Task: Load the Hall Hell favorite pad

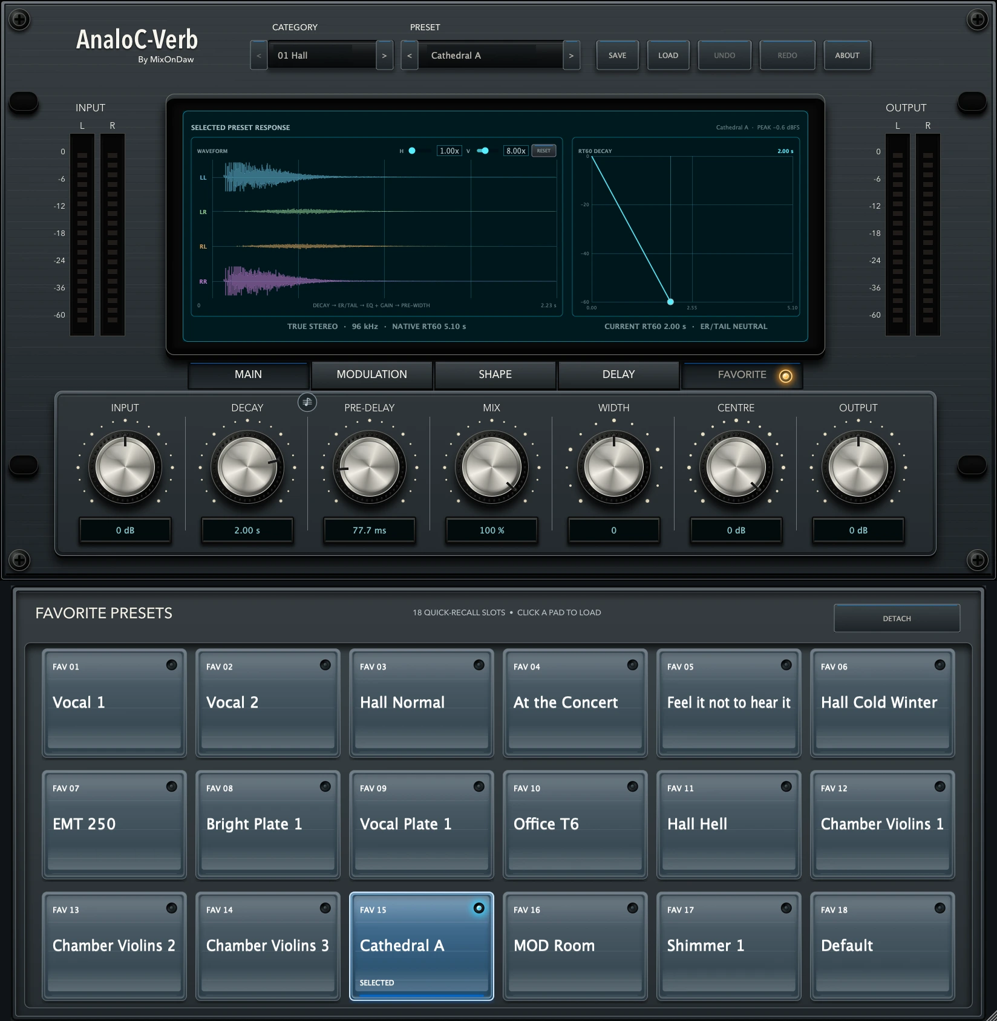Action: point(729,824)
